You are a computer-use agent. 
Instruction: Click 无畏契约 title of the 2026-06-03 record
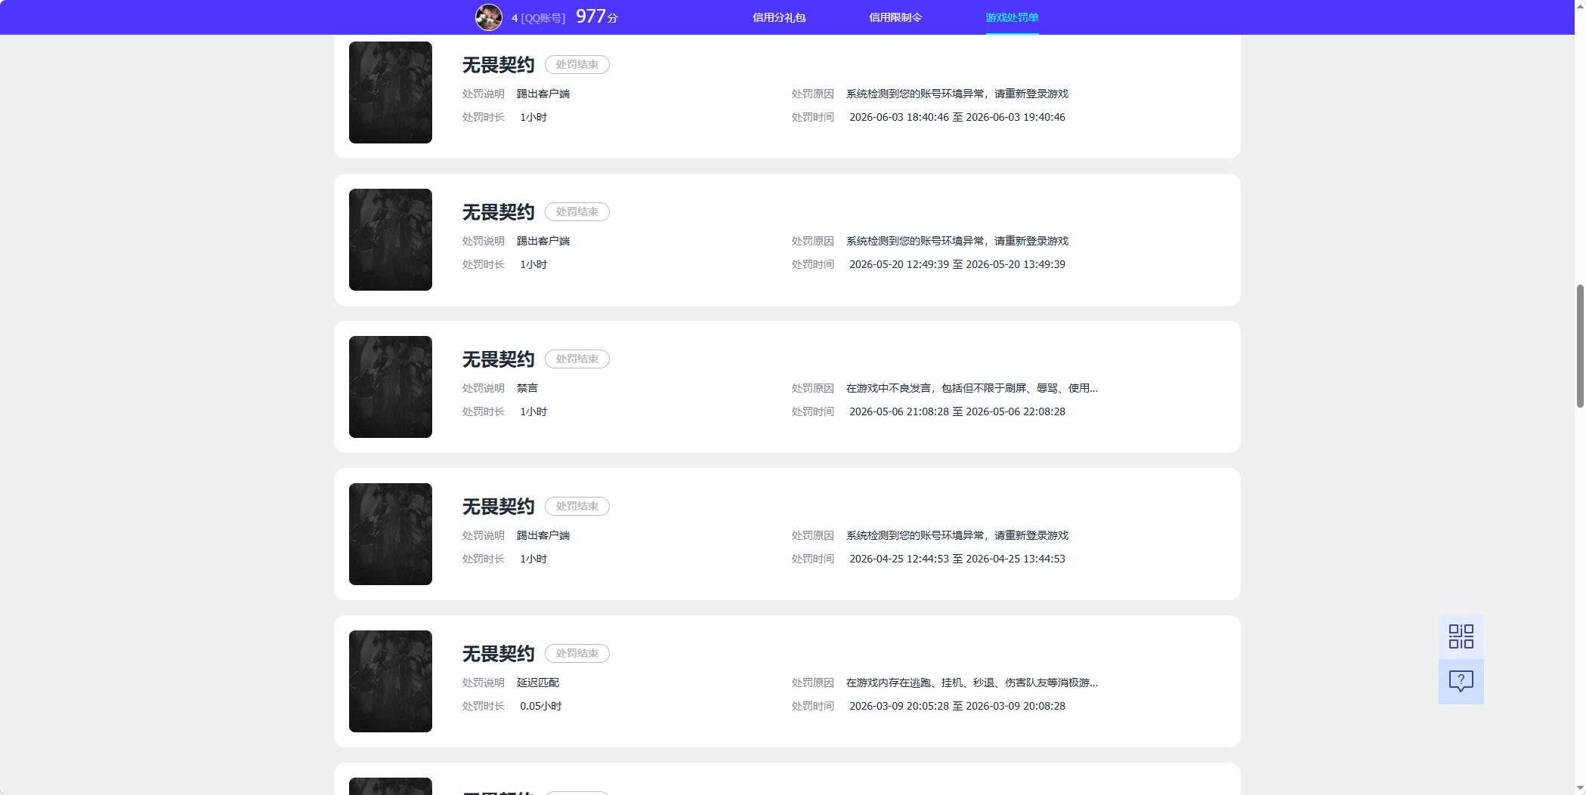tap(498, 65)
